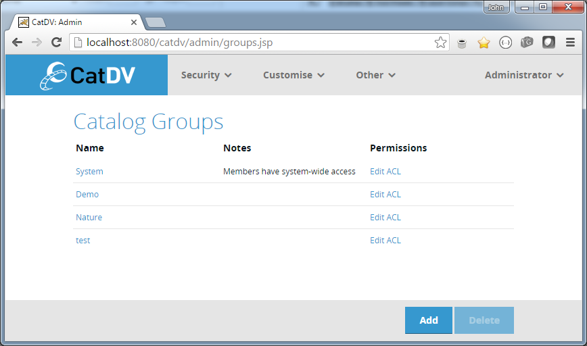Click the Notes column header
The image size is (587, 346).
[237, 148]
